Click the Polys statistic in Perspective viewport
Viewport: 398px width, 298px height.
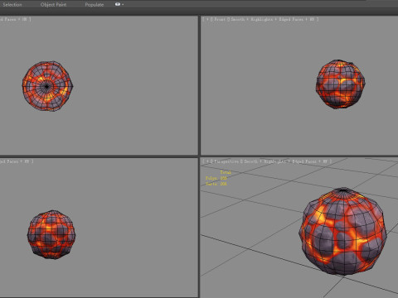point(216,178)
